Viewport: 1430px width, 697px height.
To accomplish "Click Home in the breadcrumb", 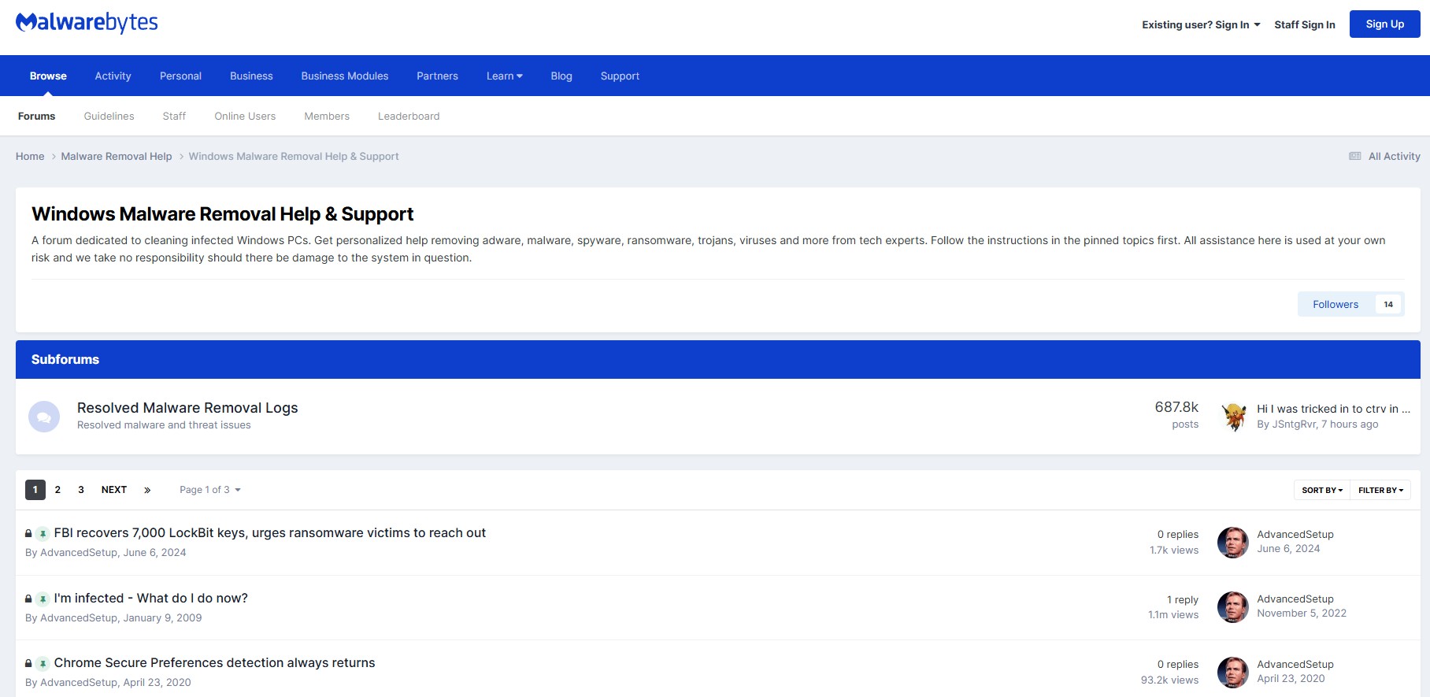I will pos(30,156).
